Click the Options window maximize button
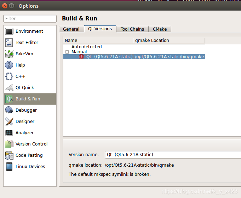The image size is (241, 198). (11, 6)
